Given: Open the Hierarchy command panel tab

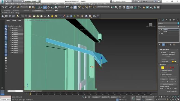Looking at the screenshot, I should click(166, 20).
